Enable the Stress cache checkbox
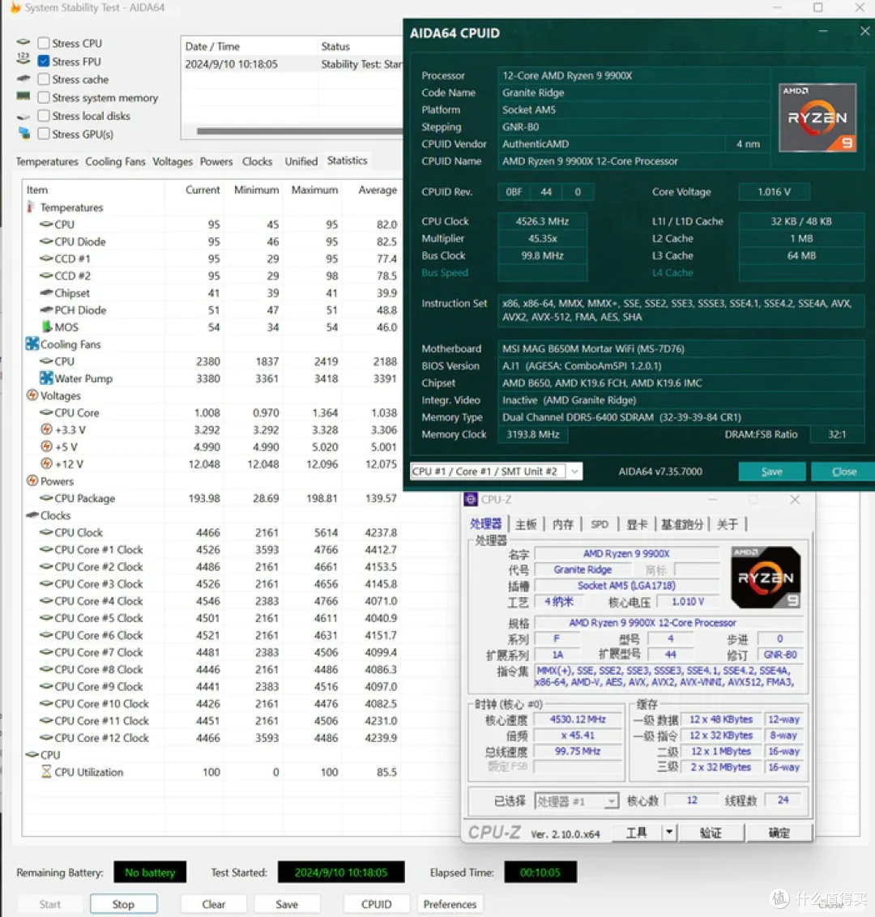The image size is (875, 917). pyautogui.click(x=43, y=79)
